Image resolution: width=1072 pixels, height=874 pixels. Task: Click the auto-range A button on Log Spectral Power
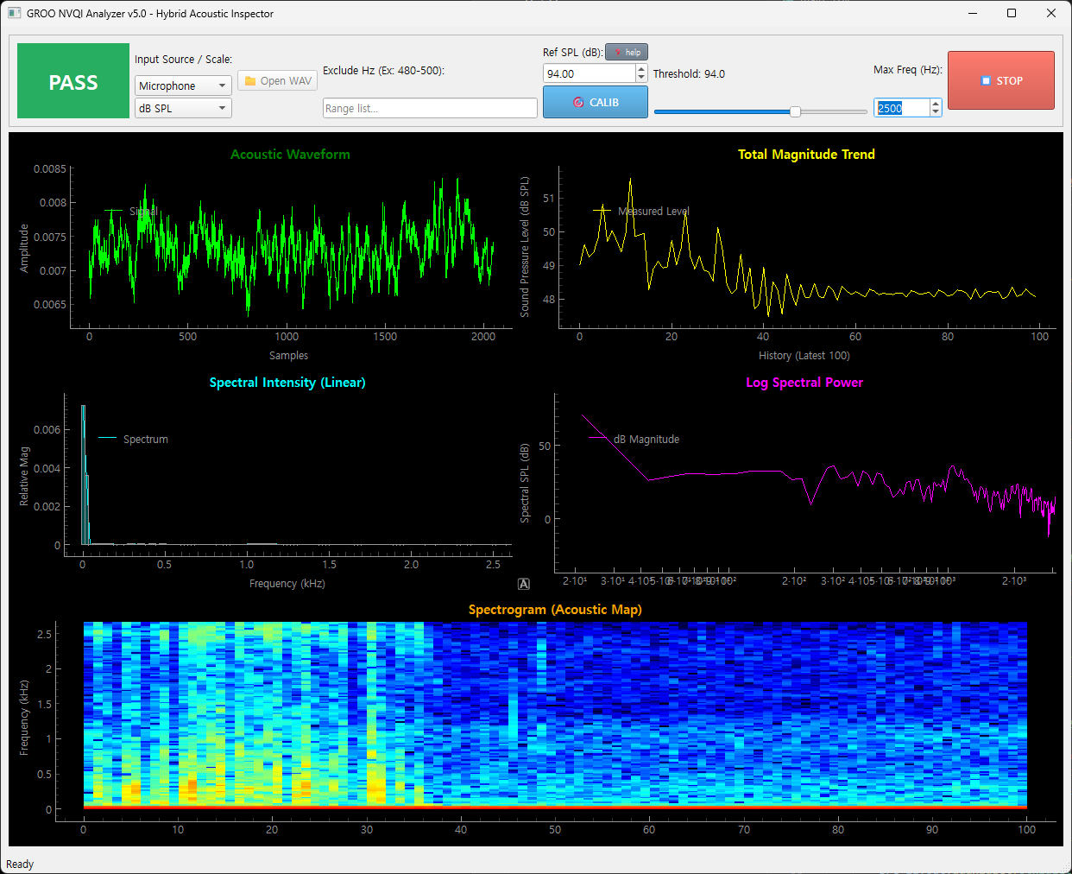coord(523,584)
